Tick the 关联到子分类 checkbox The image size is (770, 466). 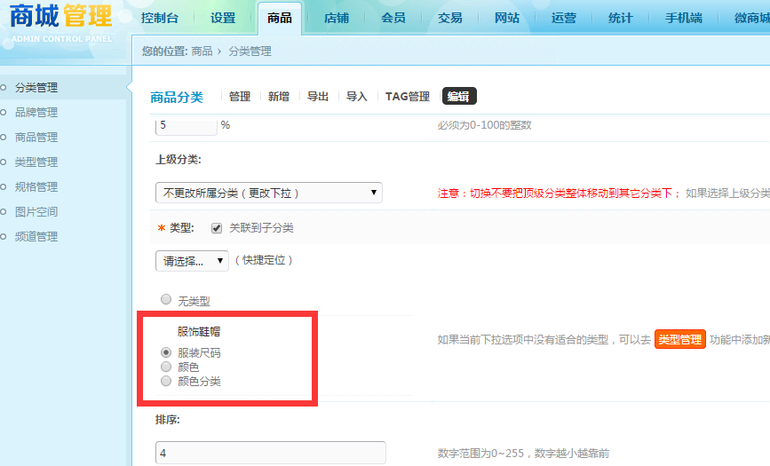click(217, 228)
